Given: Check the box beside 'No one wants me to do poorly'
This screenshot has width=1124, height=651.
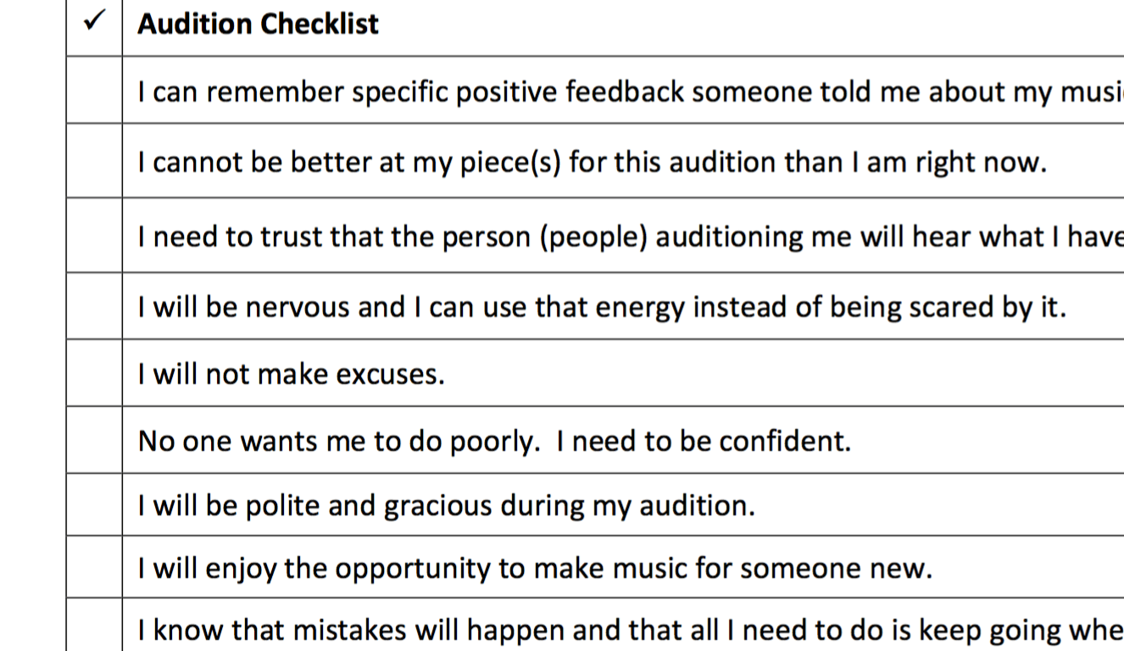Looking at the screenshot, I should click(94, 440).
